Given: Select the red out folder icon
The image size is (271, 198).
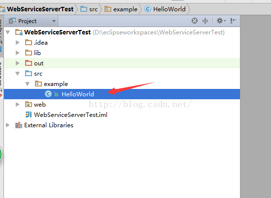Looking at the screenshot, I should point(29,63).
